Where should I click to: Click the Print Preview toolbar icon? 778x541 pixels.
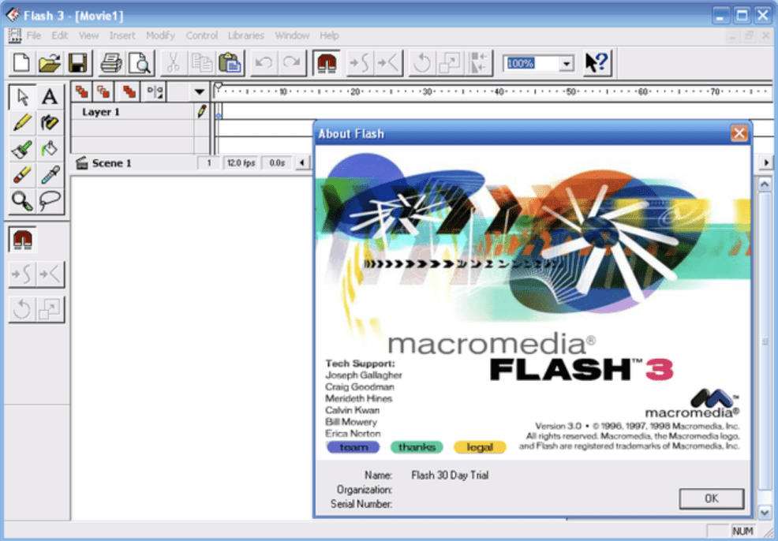pos(140,63)
